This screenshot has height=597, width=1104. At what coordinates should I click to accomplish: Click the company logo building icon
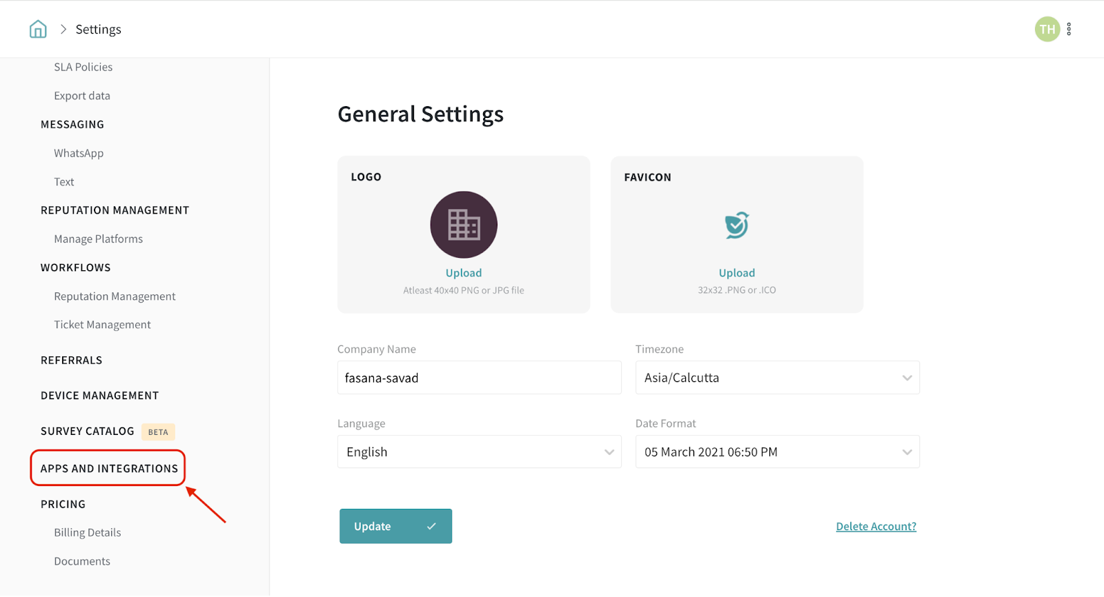pos(464,225)
